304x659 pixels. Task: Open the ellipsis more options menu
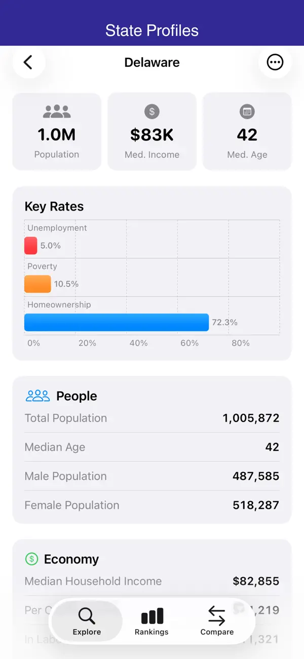pos(275,62)
